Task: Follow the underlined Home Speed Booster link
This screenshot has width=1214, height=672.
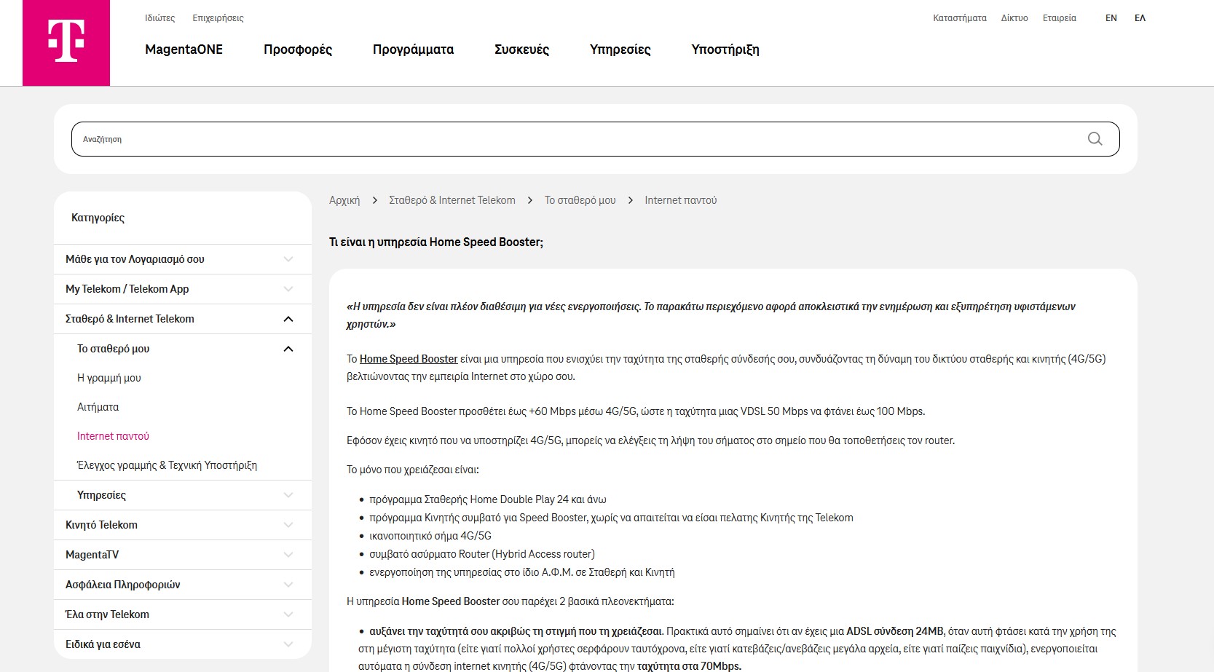Action: click(409, 359)
